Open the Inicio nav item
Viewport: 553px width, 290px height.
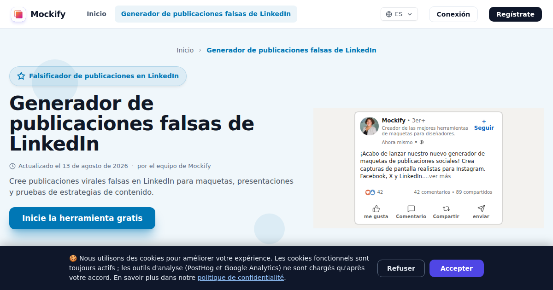(96, 14)
